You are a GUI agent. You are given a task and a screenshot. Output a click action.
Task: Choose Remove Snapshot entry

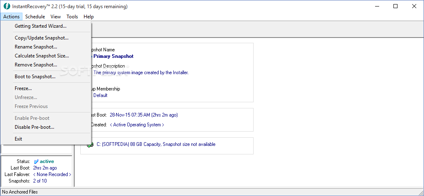tap(46, 65)
